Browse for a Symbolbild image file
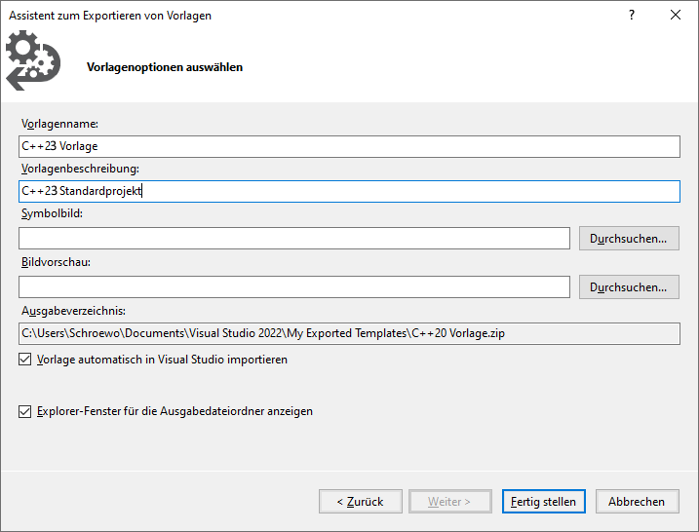Viewport: 699px width, 532px height. 629,239
